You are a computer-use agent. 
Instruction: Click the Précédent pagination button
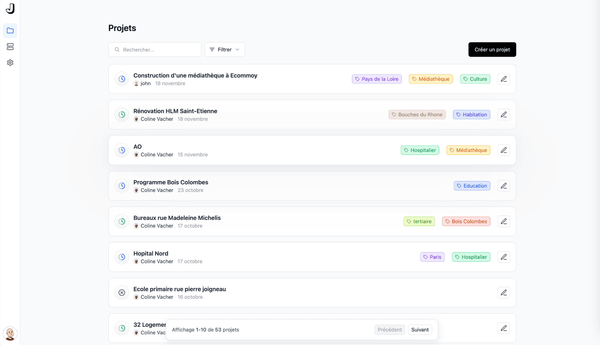(389, 330)
